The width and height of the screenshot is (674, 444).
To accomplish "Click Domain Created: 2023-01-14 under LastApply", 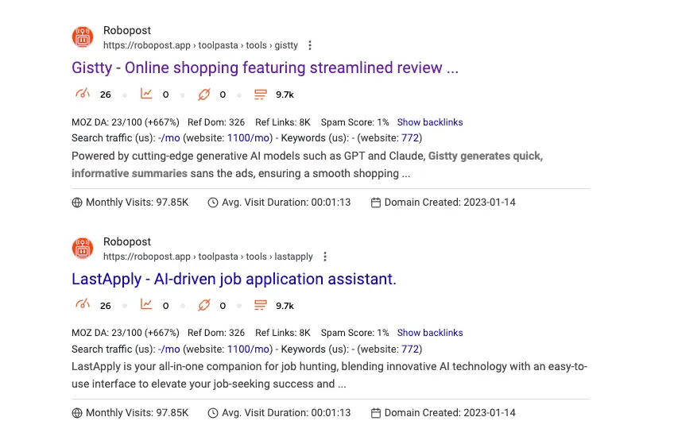I will coord(450,413).
